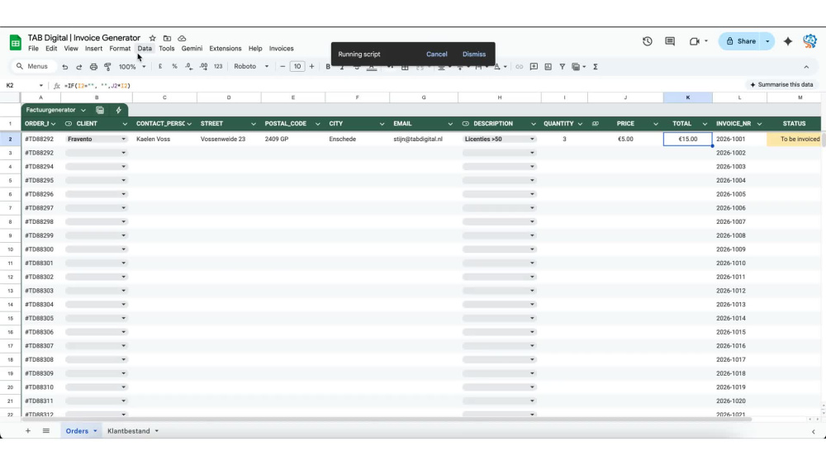Open the filter views dropdown arrow

pyautogui.click(x=584, y=67)
